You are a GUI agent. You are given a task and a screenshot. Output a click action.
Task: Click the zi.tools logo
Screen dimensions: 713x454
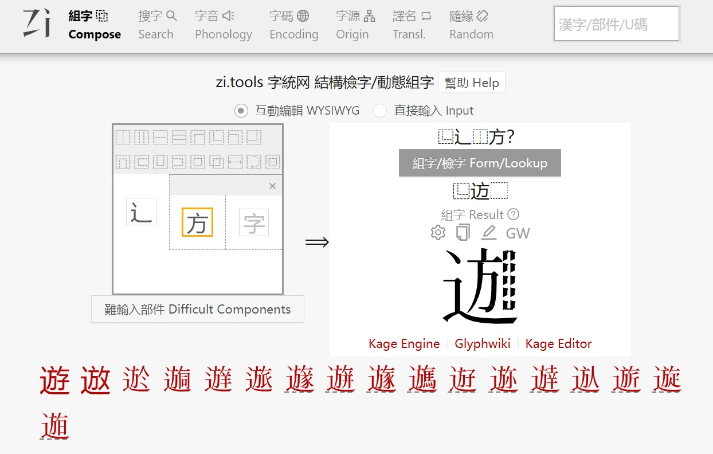click(x=36, y=24)
